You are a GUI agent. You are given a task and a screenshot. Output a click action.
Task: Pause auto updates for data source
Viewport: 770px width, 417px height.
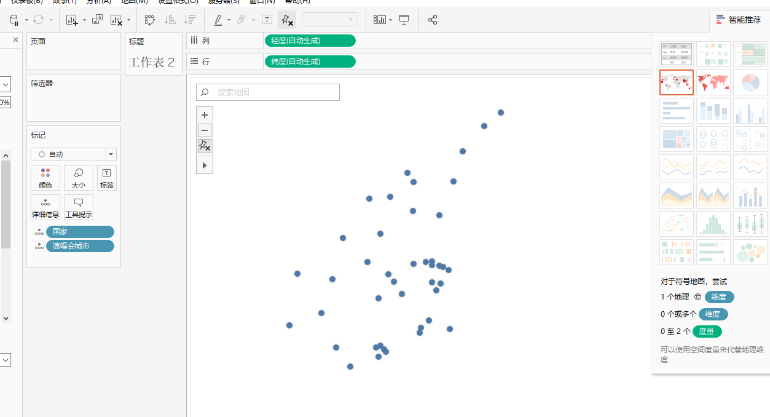tap(15, 20)
